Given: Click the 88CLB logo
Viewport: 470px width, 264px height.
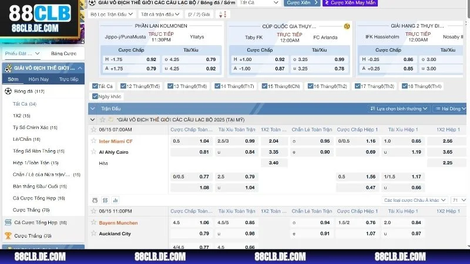Looking at the screenshot, I should click(x=39, y=19).
